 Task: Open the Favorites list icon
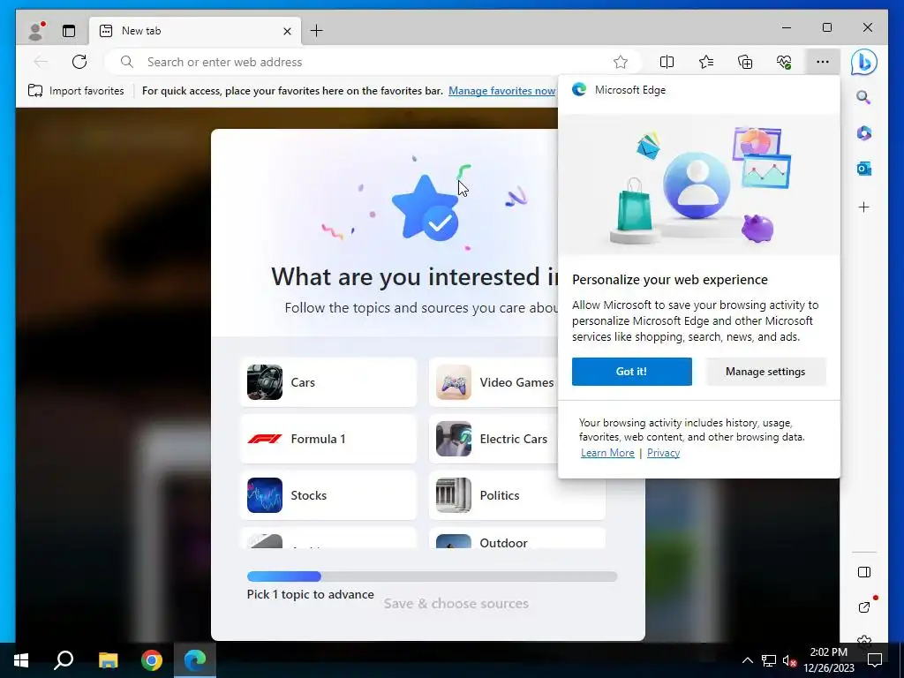click(x=705, y=62)
